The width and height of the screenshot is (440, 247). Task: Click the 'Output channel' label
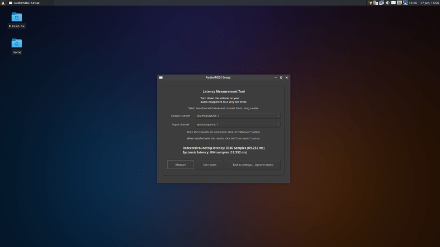181,116
